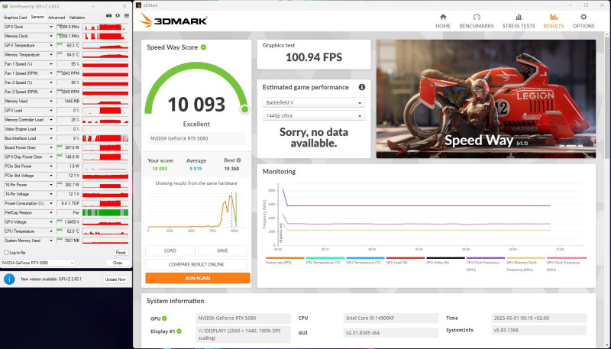This screenshot has width=611, height=349.
Task: Open the RESULTS section in 3DMark
Action: pyautogui.click(x=553, y=21)
